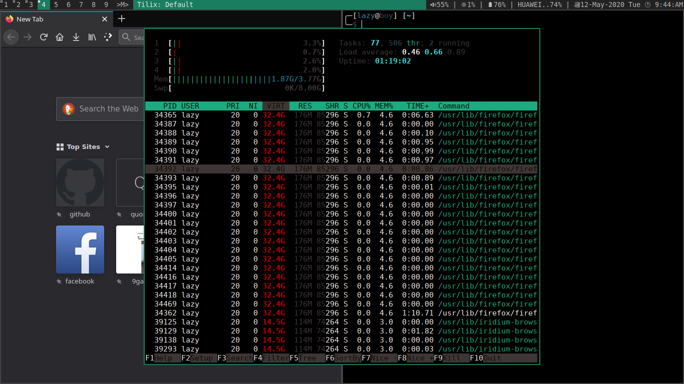
Task: Click F4 Filter in htop
Action: pos(271,358)
